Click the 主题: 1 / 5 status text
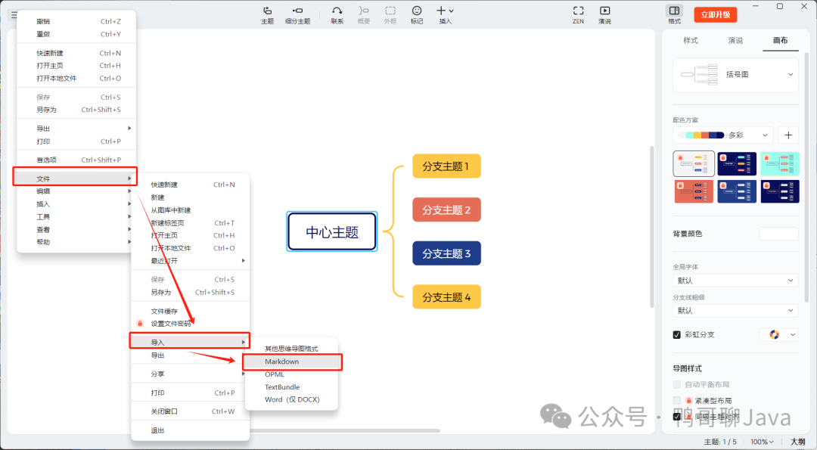The width and height of the screenshot is (817, 450). [x=720, y=442]
